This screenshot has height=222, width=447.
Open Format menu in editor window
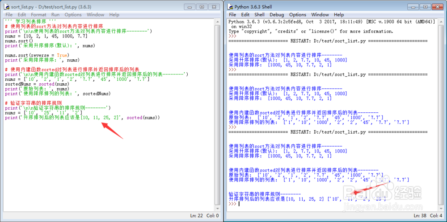pyautogui.click(x=38, y=15)
